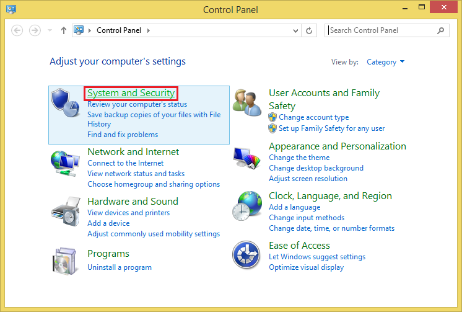Click Change the theme
The height and width of the screenshot is (312, 462).
click(299, 158)
